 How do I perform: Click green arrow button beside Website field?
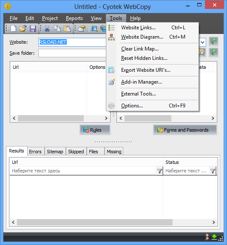tap(213, 42)
